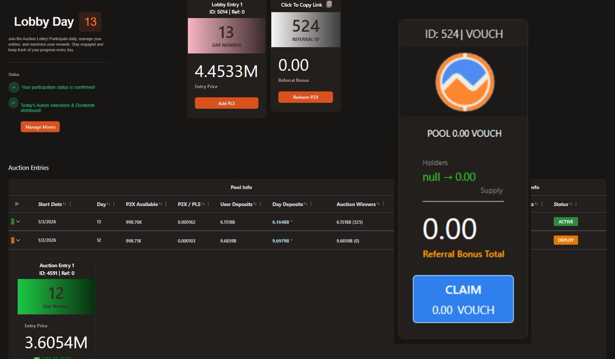Open P2X / PLS column options menu
Viewport: 615px width, 359px height.
pyautogui.click(x=209, y=204)
